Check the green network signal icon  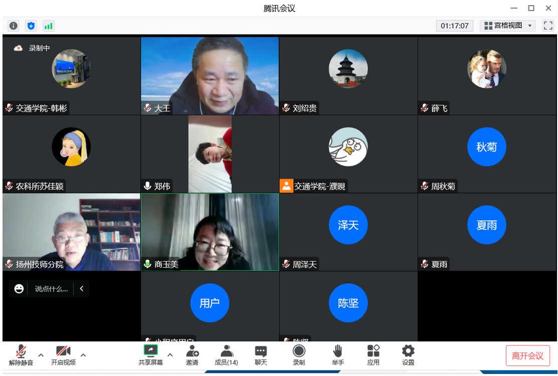point(48,26)
